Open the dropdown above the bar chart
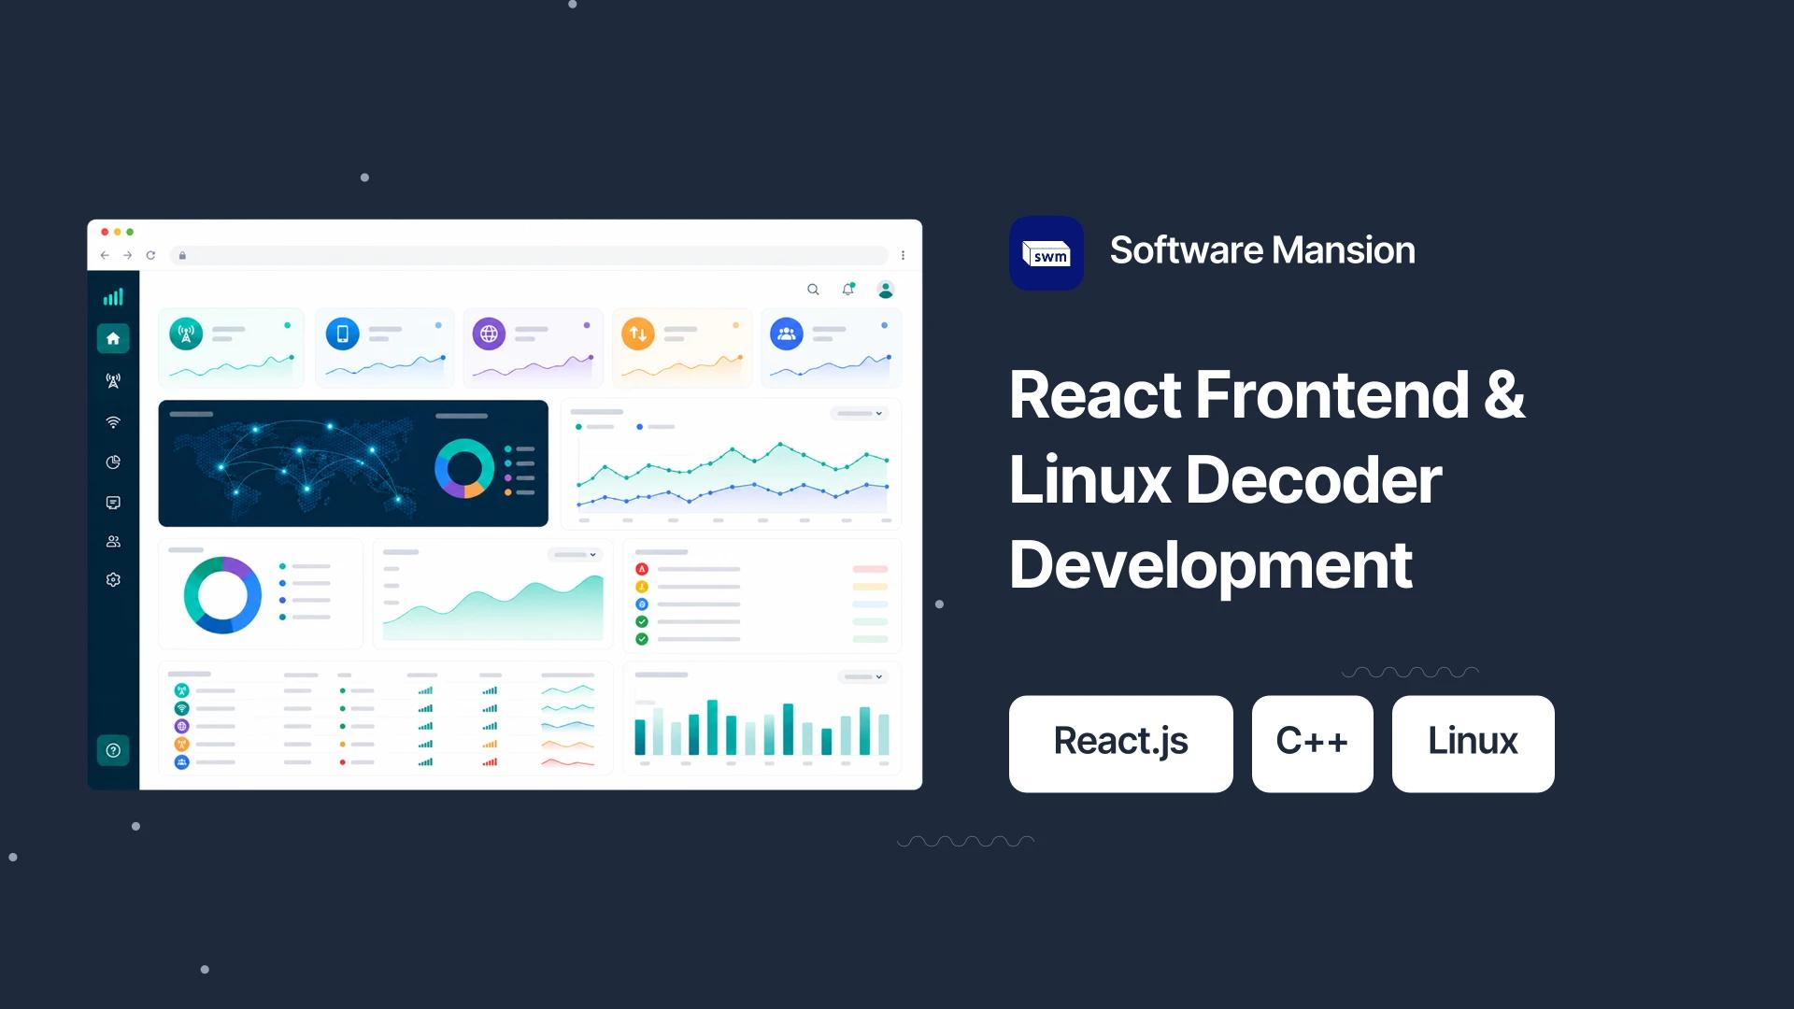The width and height of the screenshot is (1794, 1009). [x=861, y=676]
